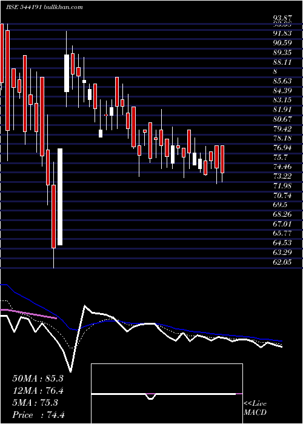303x424 pixels.
Task: Select the 78.18 price level label
Action: tap(282, 139)
